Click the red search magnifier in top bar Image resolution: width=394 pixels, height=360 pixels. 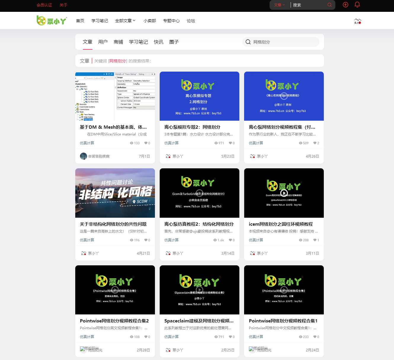coord(329,5)
